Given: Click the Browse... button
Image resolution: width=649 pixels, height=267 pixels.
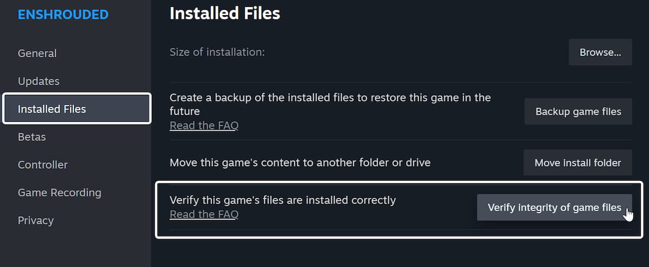Looking at the screenshot, I should [600, 52].
